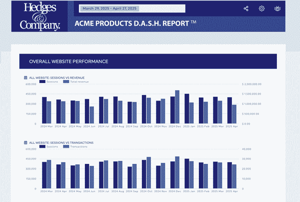The height and width of the screenshot is (202, 300).
Task: Open the settings gear icon
Action: 261,9
